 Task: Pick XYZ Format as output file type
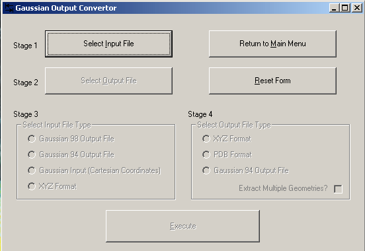[227, 139]
